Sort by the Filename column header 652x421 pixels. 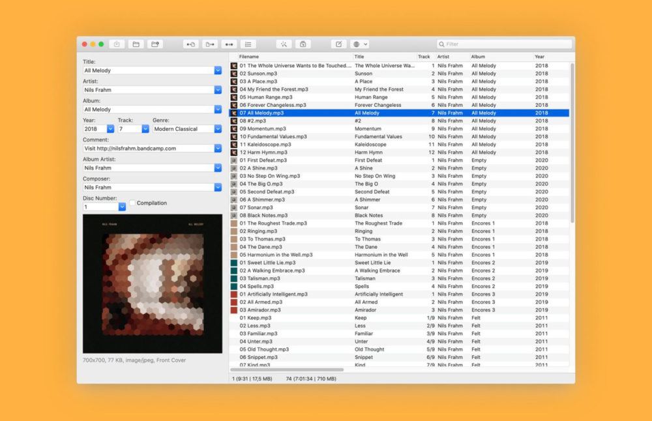[293, 57]
